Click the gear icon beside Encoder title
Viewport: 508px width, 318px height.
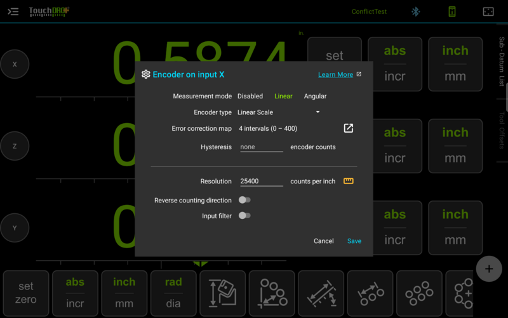pyautogui.click(x=146, y=74)
